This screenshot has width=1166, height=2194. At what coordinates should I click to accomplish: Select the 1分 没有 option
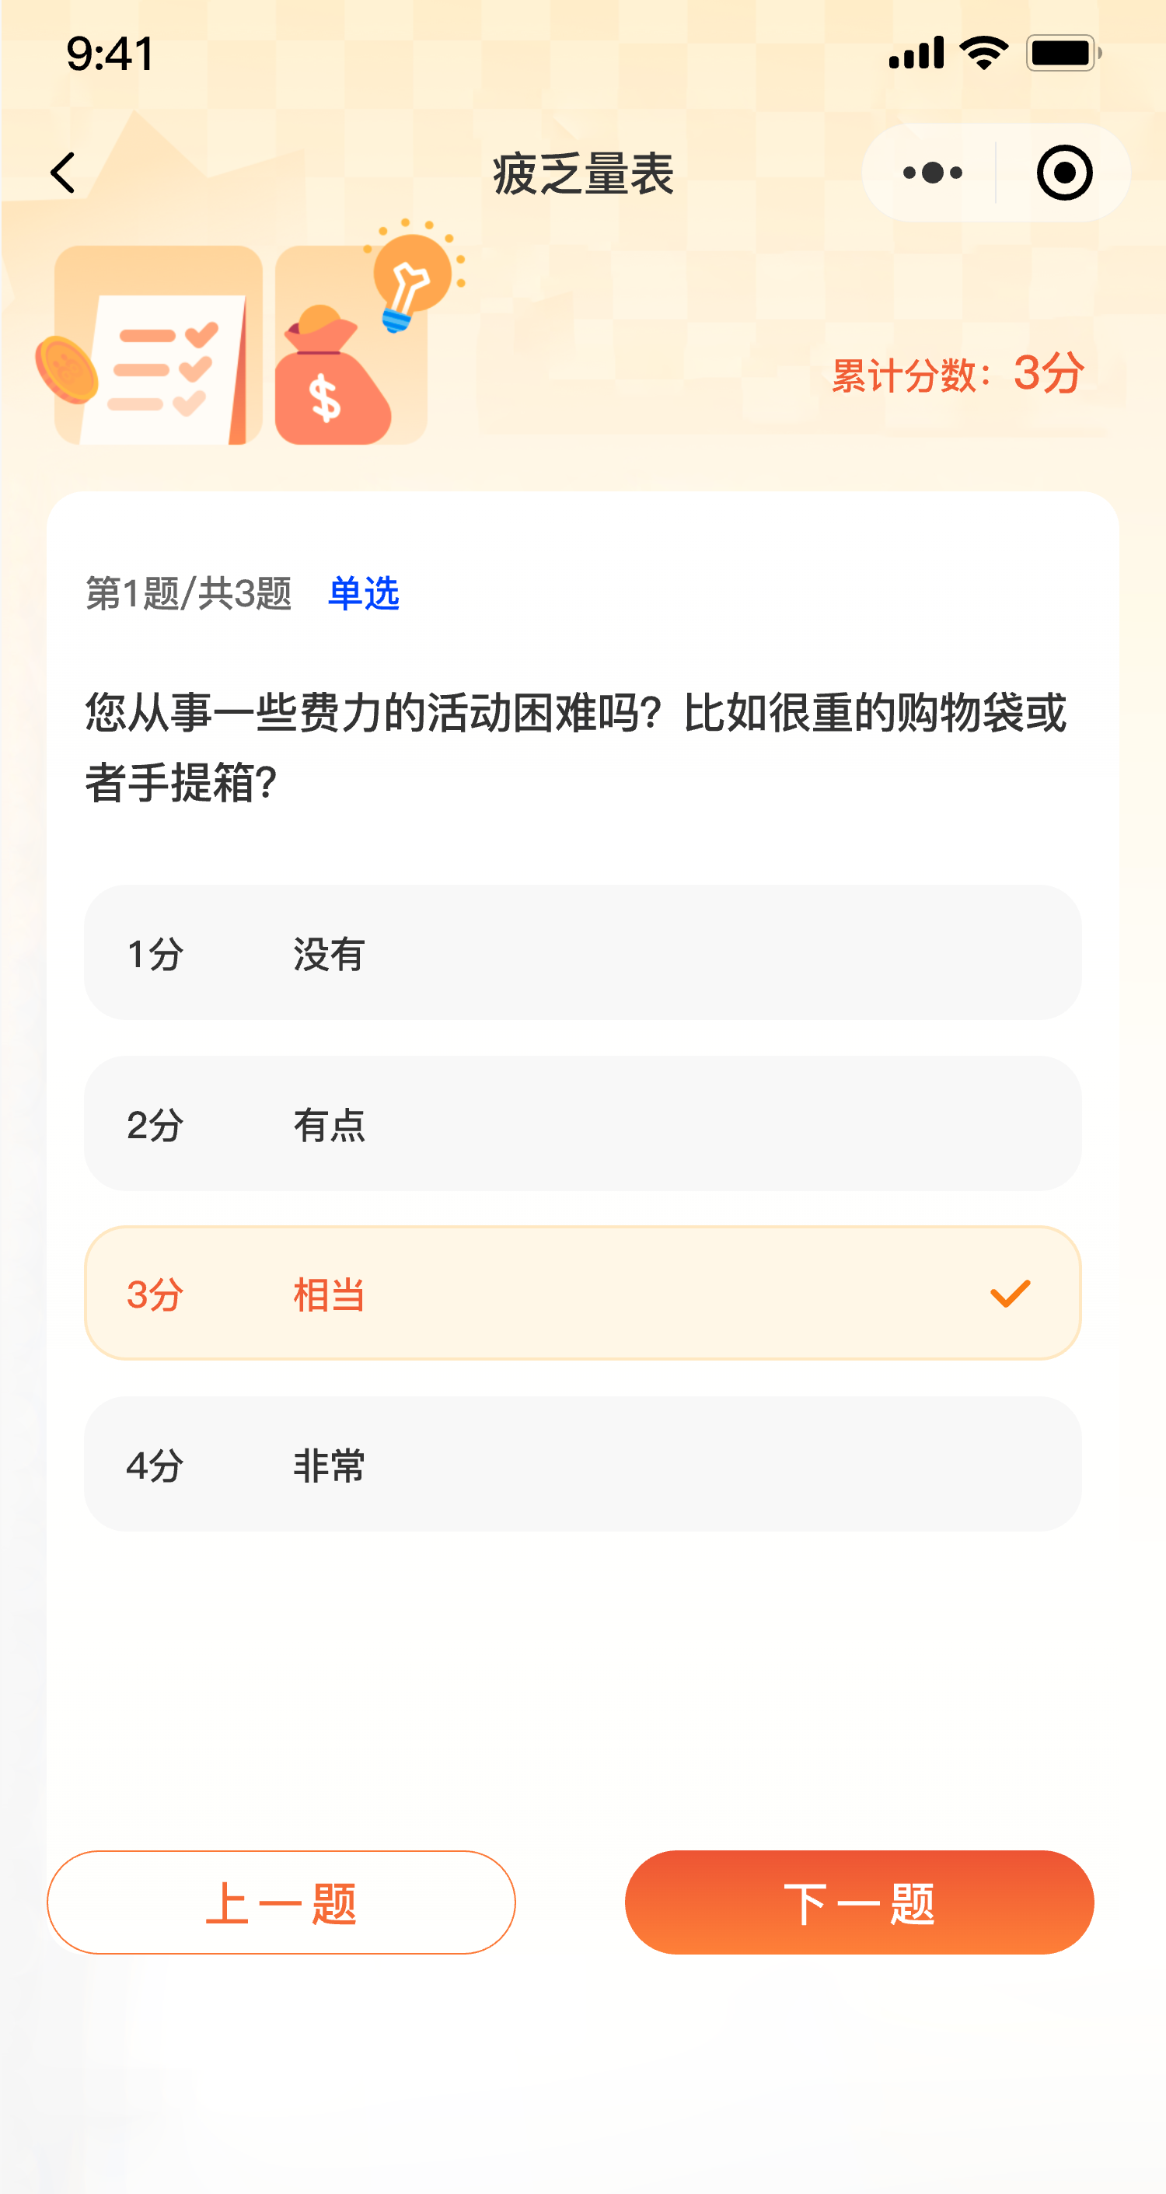(582, 952)
